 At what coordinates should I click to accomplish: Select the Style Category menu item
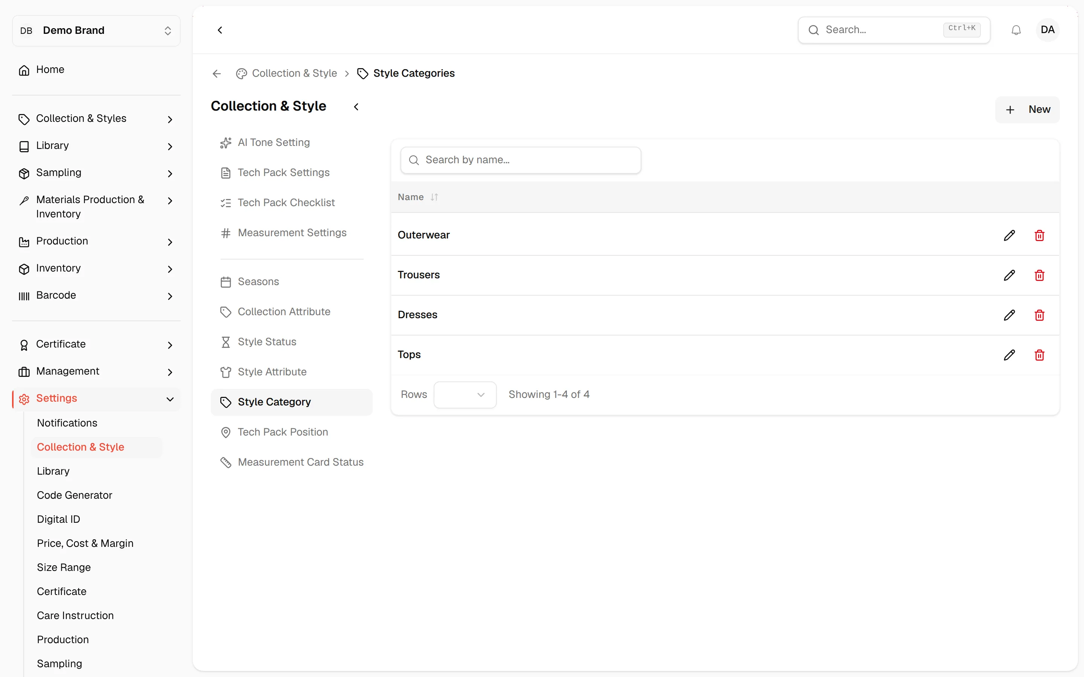(x=292, y=402)
